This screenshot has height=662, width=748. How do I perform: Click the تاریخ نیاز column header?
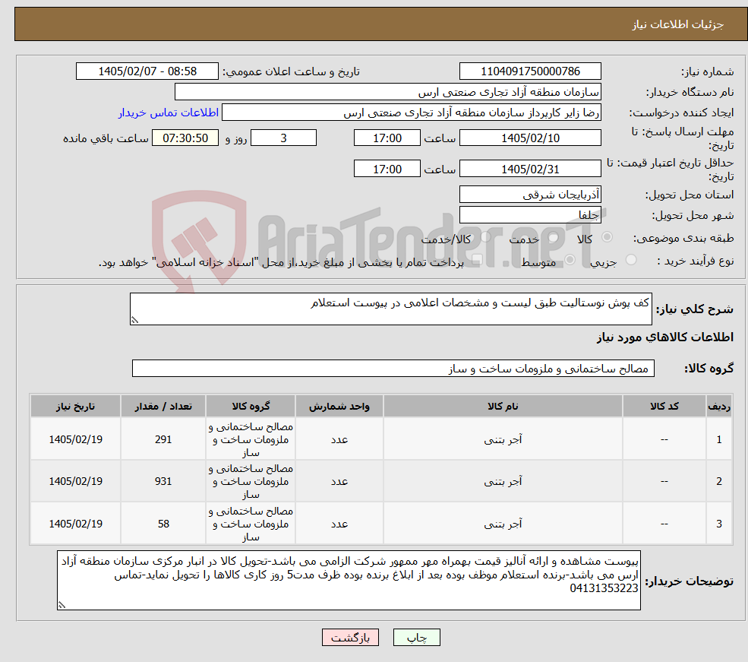(75, 406)
